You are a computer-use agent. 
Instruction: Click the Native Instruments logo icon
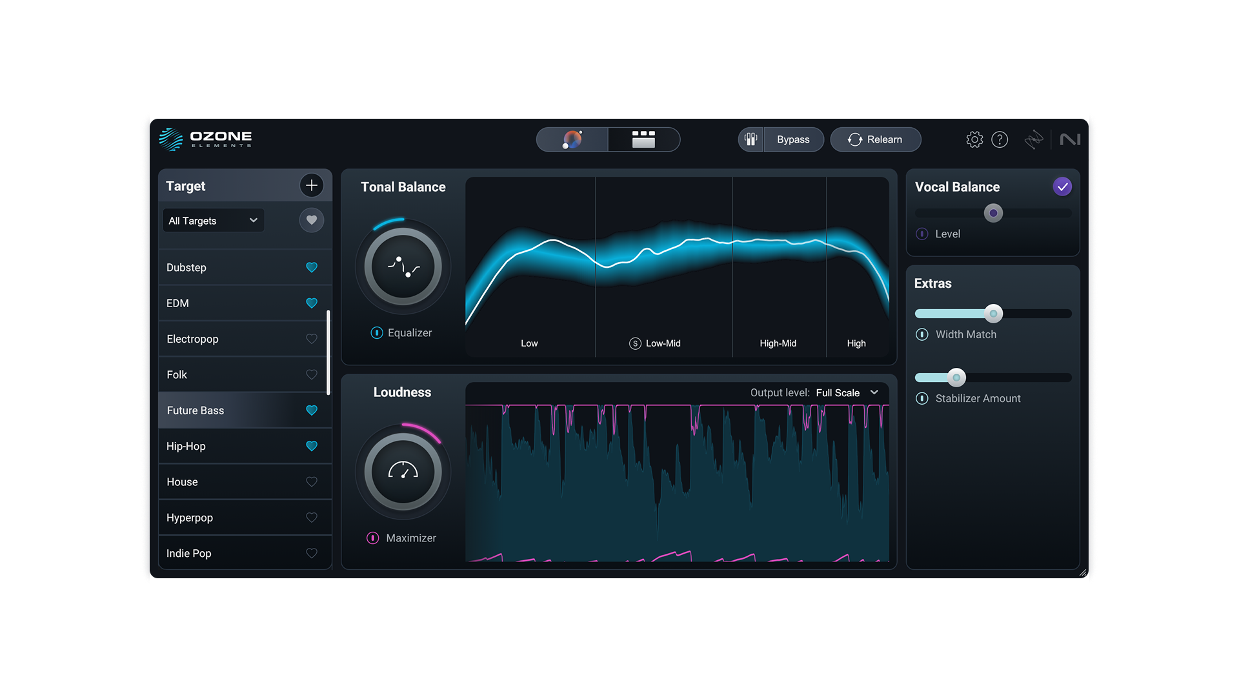[1070, 139]
